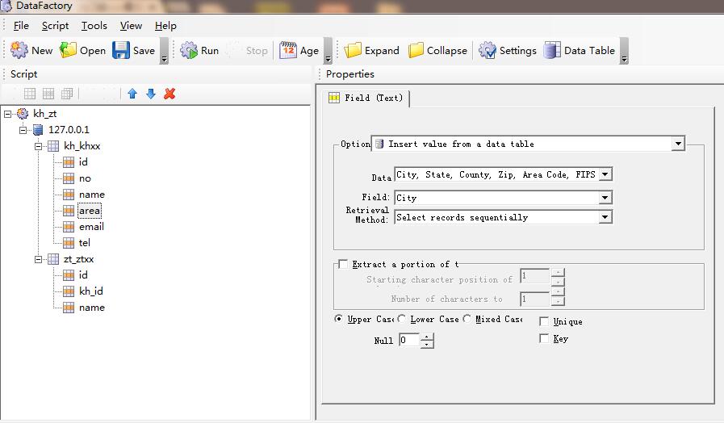Select the kh_khxx table node
Viewport: 724px width, 423px height.
click(82, 146)
